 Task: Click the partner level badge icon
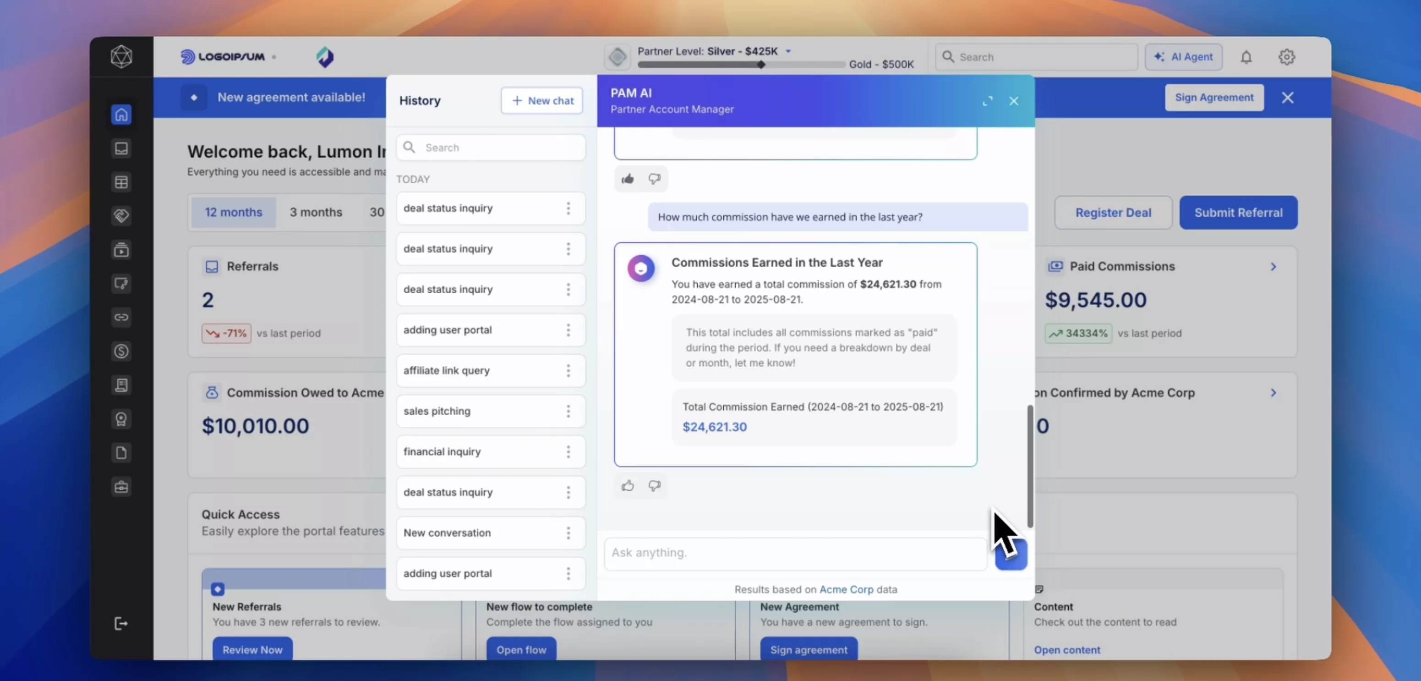point(617,57)
